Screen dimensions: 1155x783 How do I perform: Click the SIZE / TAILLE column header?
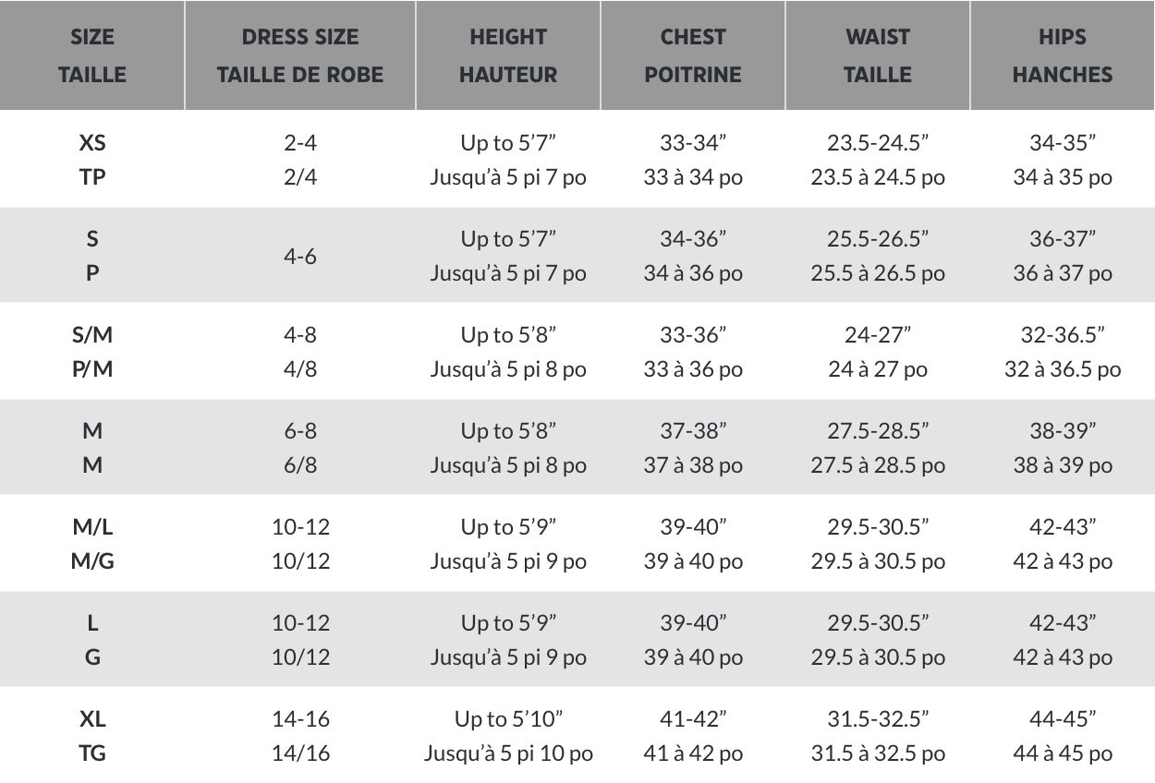[x=92, y=55]
